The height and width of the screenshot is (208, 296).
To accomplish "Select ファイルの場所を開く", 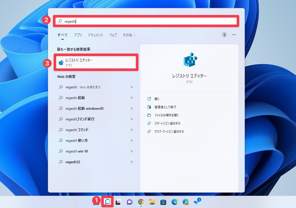I will click(167, 115).
